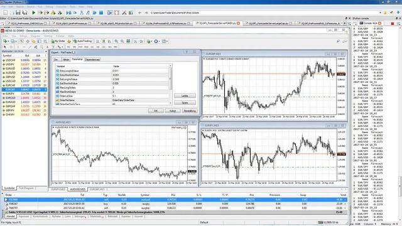The height and width of the screenshot is (226, 402).
Task: Click Spyder's Python path manager icon
Action: tap(131, 13)
